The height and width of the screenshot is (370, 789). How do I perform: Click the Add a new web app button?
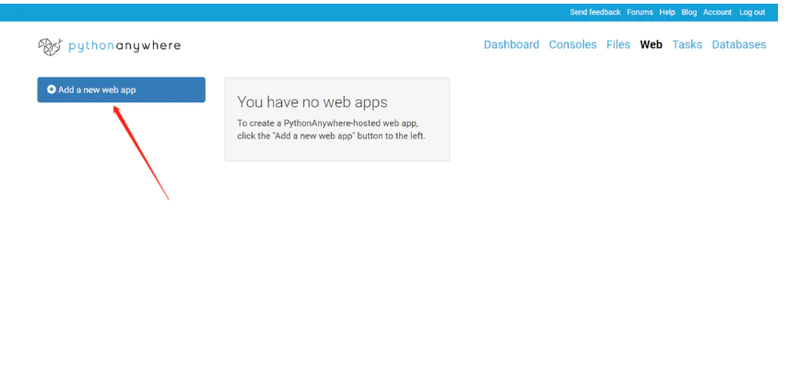click(x=122, y=90)
